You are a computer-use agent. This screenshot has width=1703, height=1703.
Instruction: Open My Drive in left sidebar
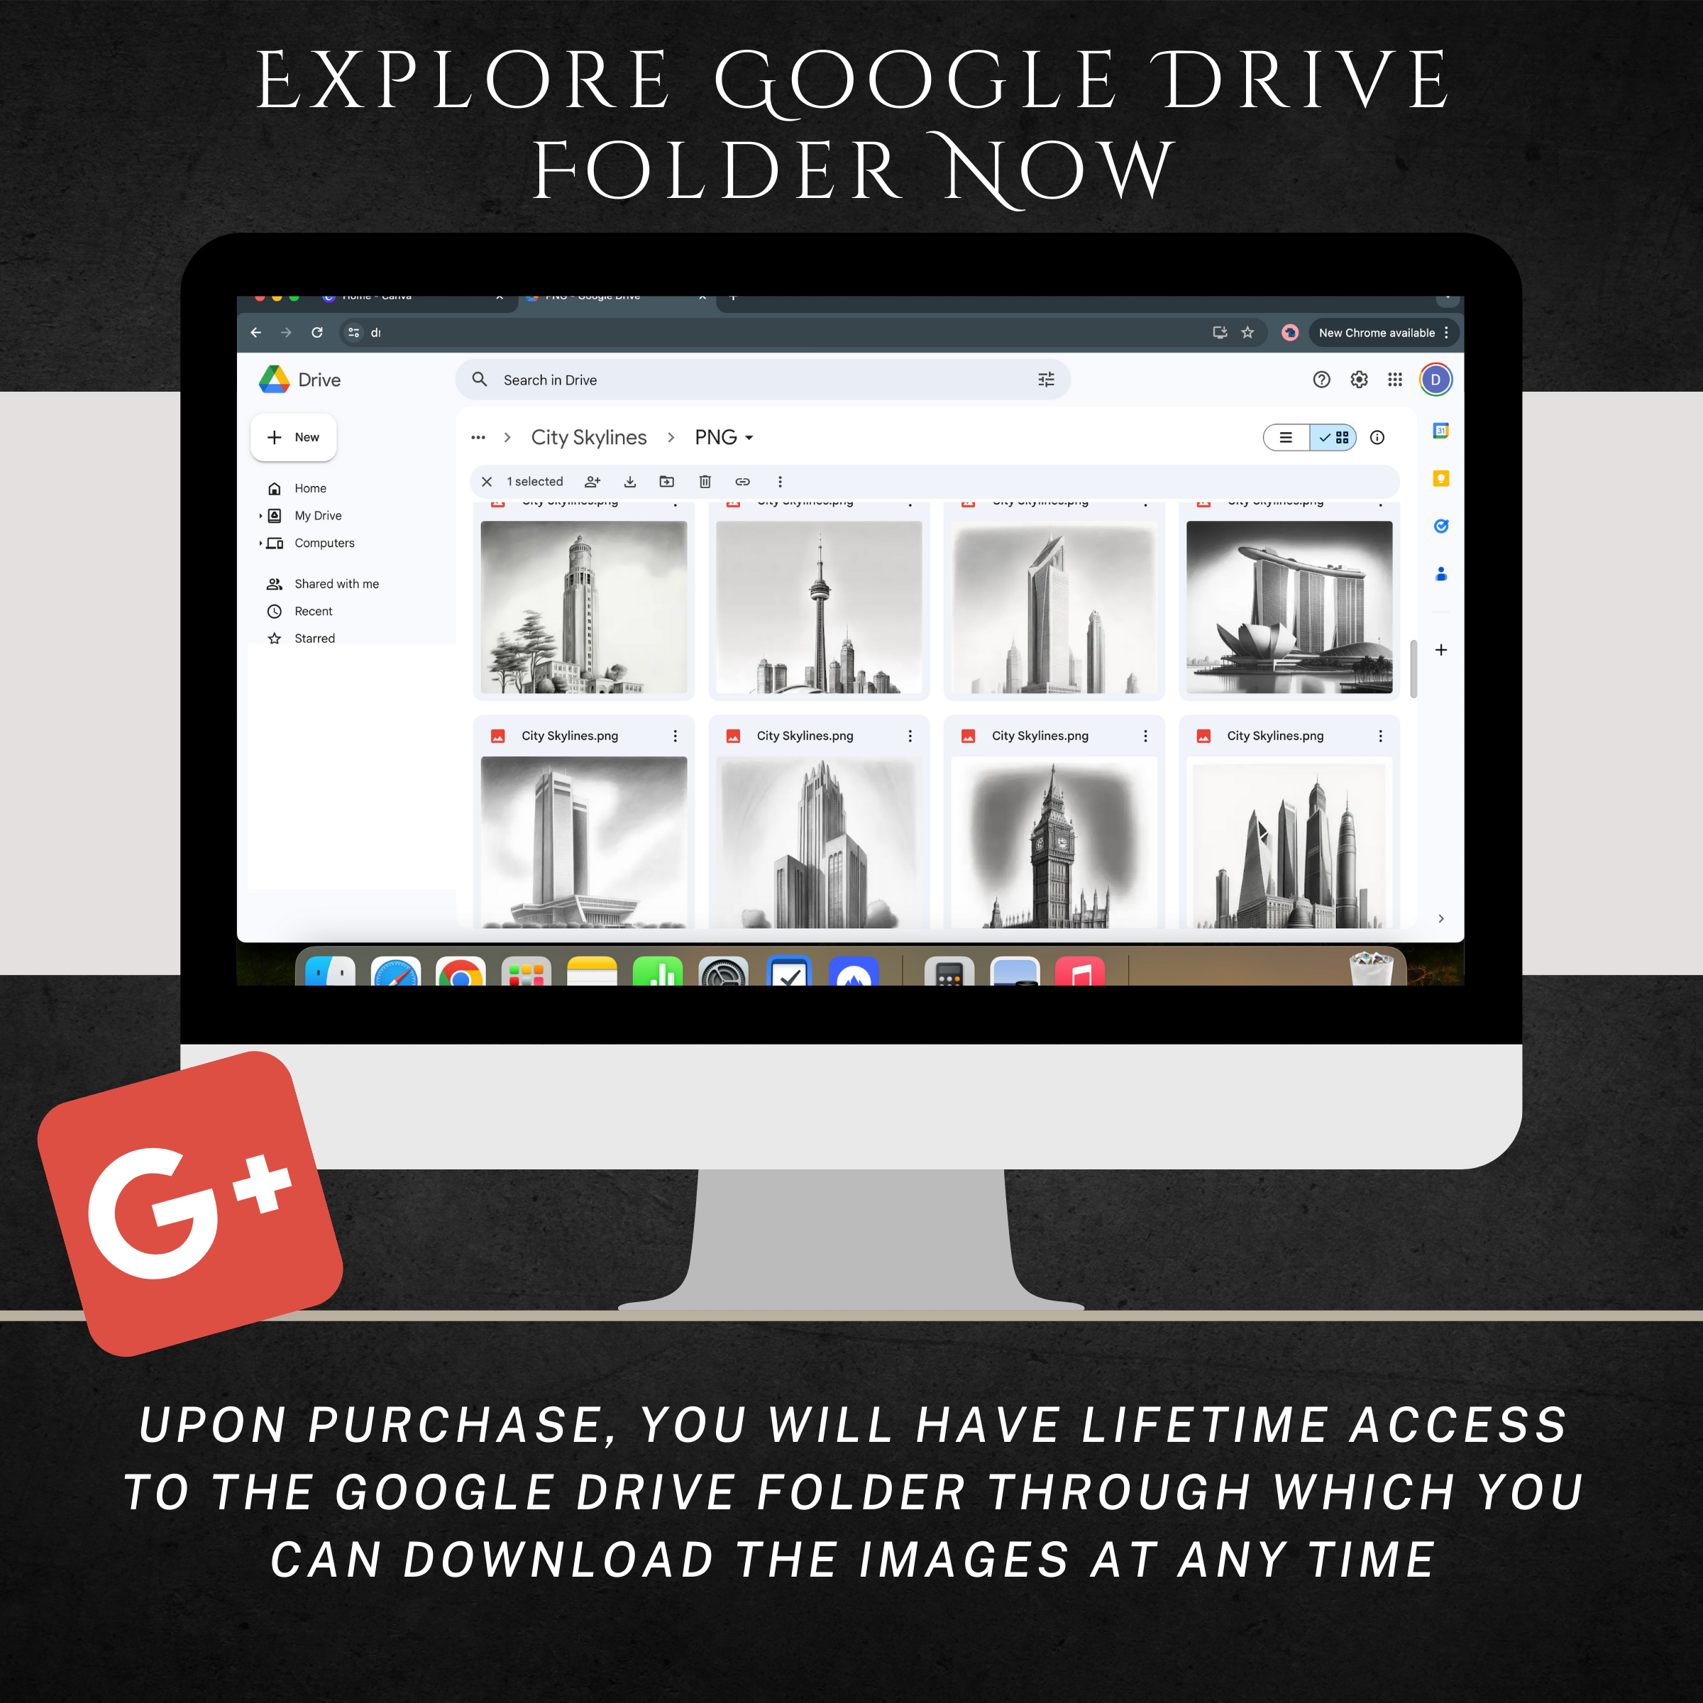[318, 514]
